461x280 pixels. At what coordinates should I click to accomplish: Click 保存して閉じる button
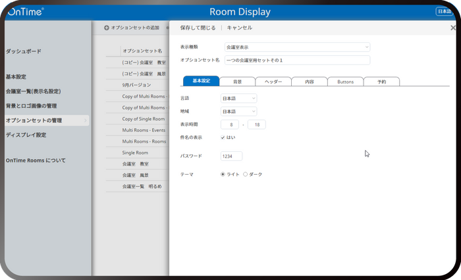point(198,28)
